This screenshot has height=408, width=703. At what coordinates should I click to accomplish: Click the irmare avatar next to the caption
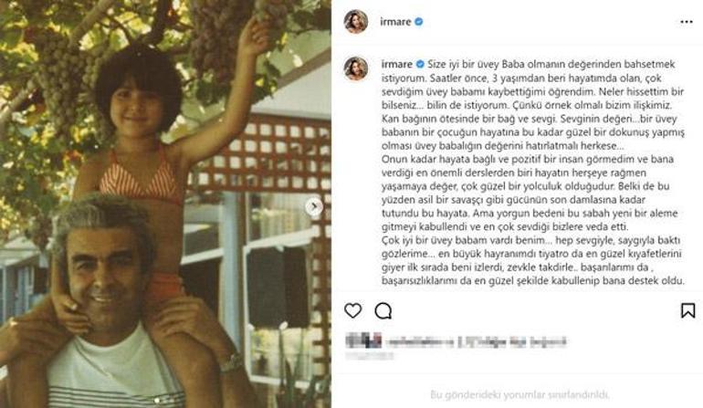tap(356, 68)
